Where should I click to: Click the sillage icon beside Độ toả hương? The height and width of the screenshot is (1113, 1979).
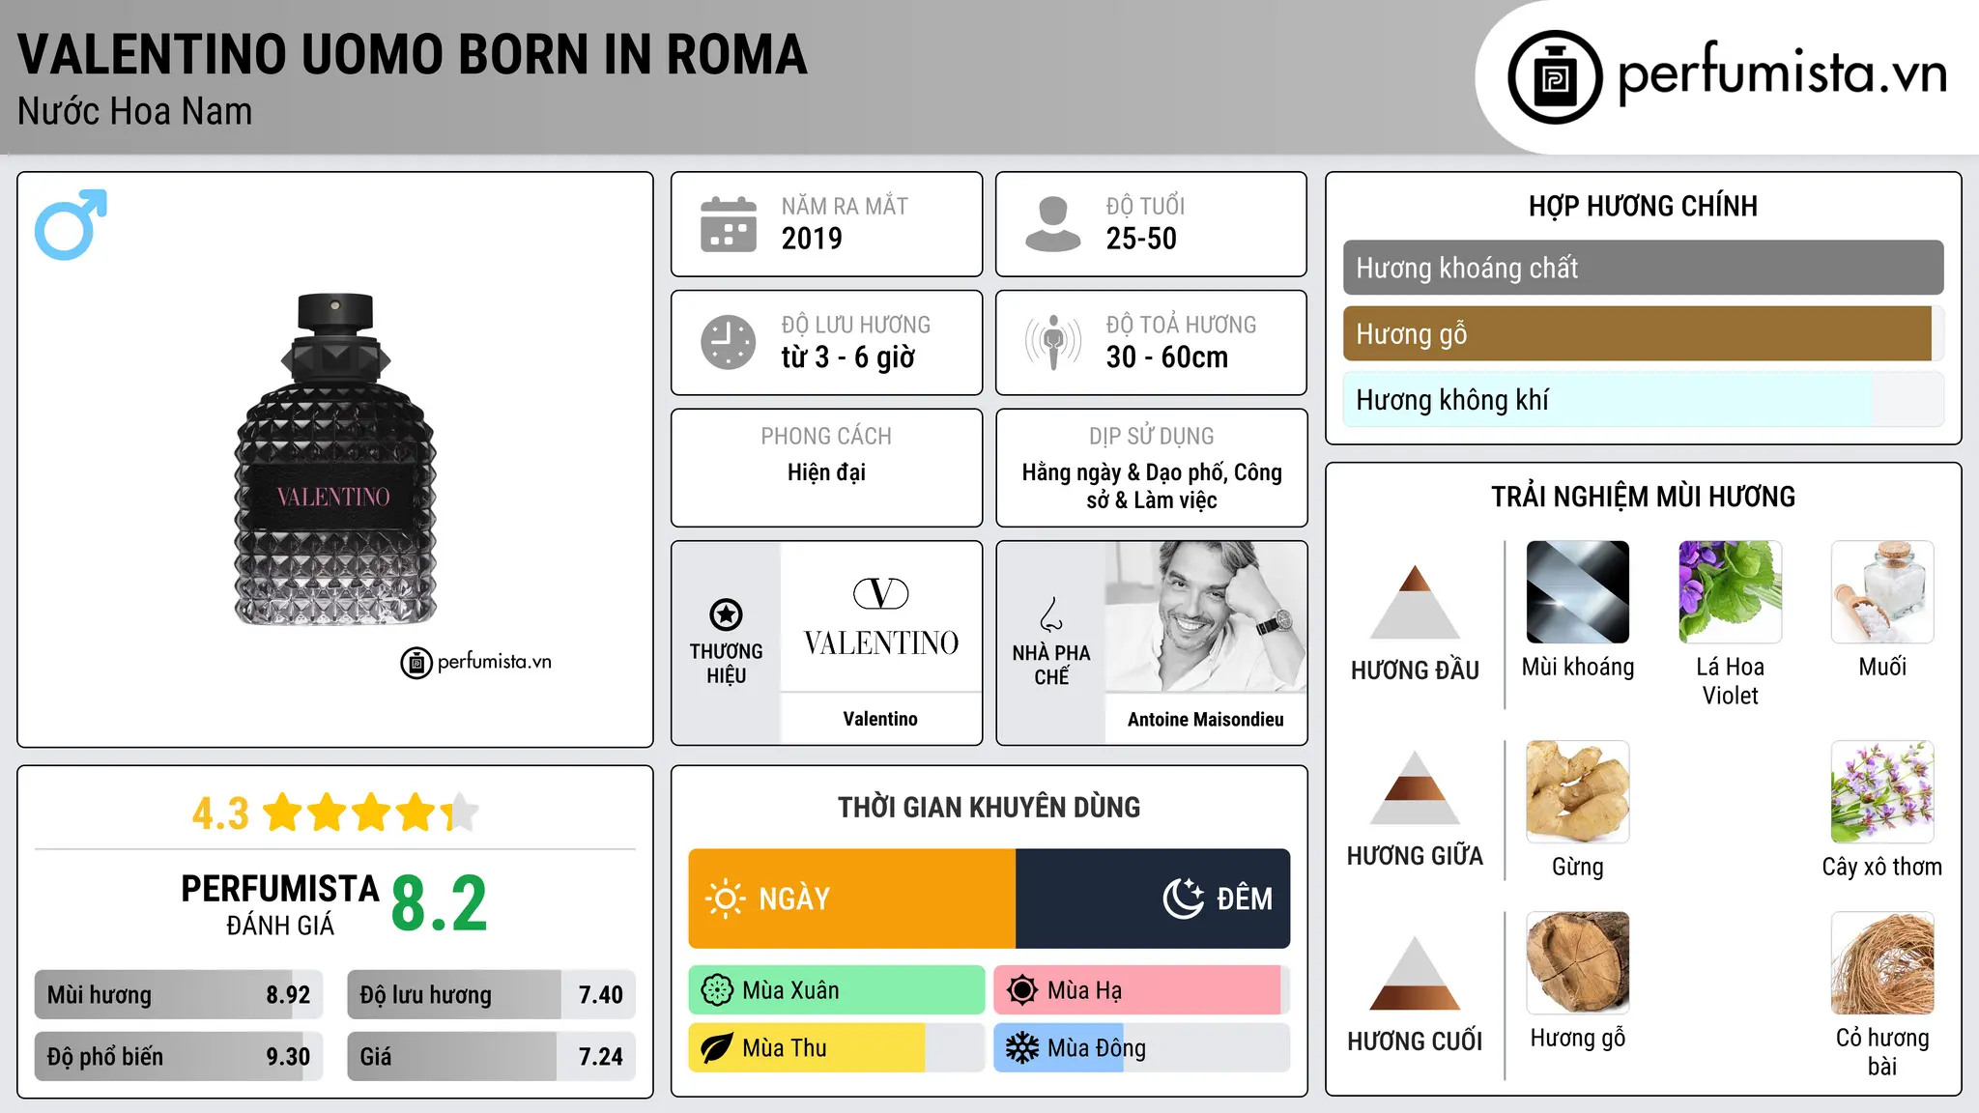pyautogui.click(x=1053, y=342)
